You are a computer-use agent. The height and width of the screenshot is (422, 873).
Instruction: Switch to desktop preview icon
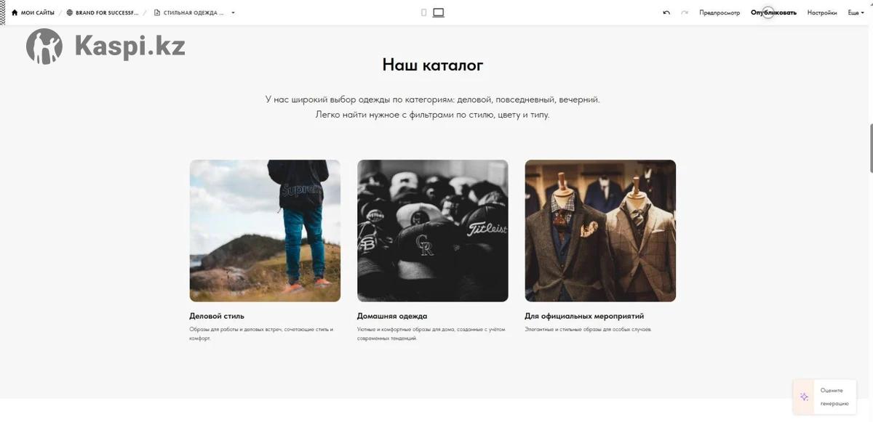[x=438, y=12]
